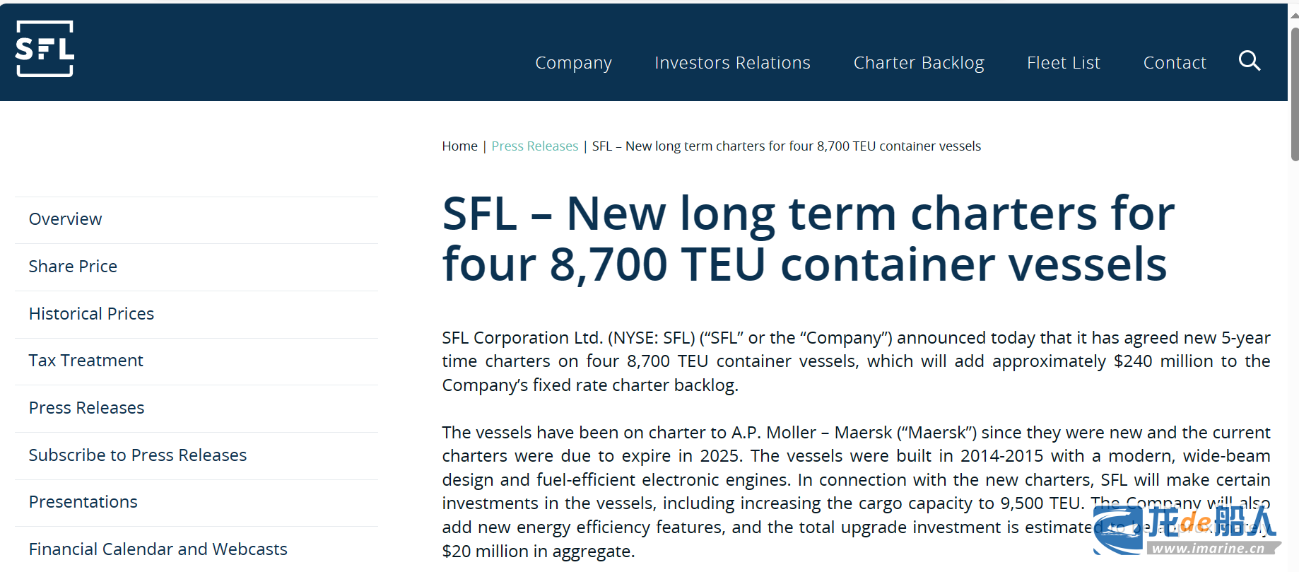1299x572 pixels.
Task: Click the vertical page scrollbar
Action: (1294, 92)
